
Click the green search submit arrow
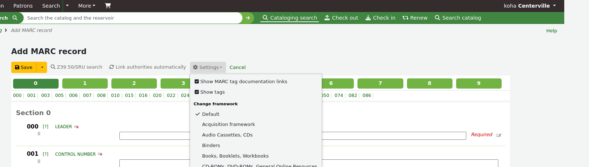tap(248, 18)
